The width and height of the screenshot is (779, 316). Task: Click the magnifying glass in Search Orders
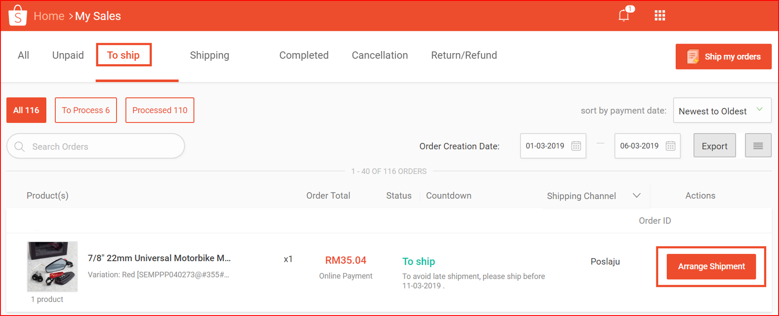pyautogui.click(x=20, y=146)
